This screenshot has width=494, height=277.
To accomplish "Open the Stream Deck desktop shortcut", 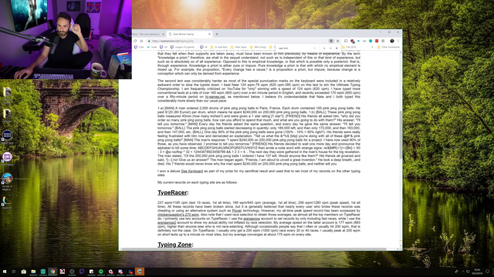I will [7, 137].
